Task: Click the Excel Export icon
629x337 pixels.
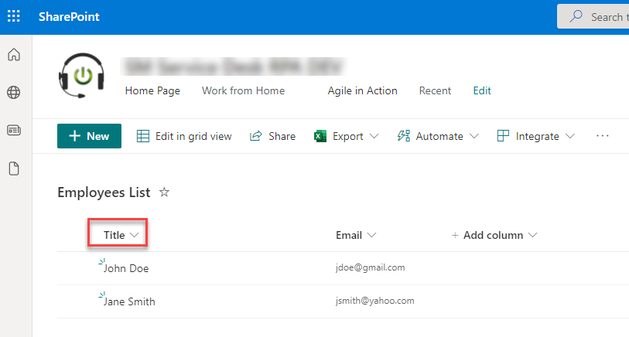Action: [x=320, y=136]
